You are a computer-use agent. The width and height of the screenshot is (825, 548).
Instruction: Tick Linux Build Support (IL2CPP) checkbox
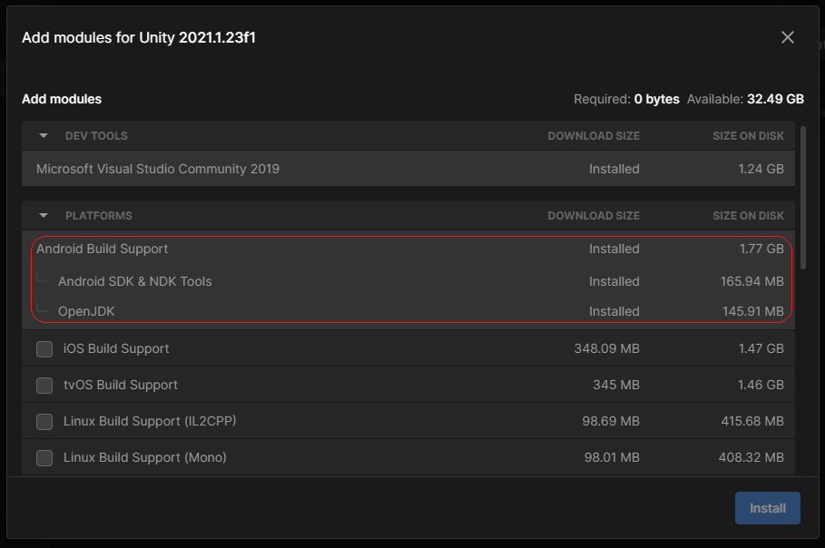click(44, 421)
